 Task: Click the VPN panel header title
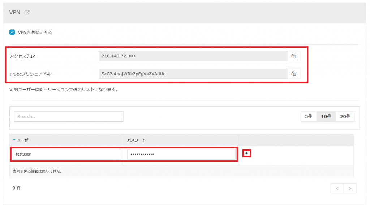pos(14,13)
